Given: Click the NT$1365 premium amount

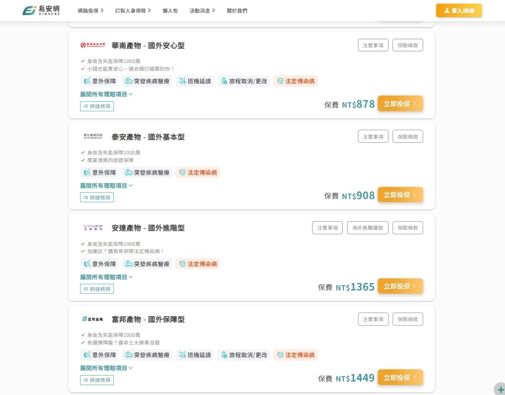Looking at the screenshot, I should pos(355,287).
